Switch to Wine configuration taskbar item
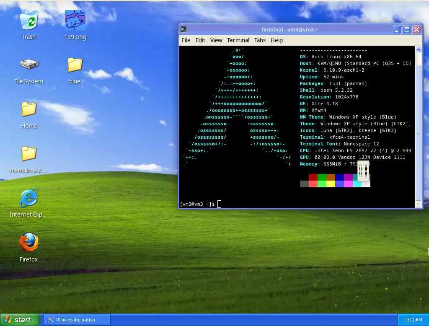 [x=77, y=320]
